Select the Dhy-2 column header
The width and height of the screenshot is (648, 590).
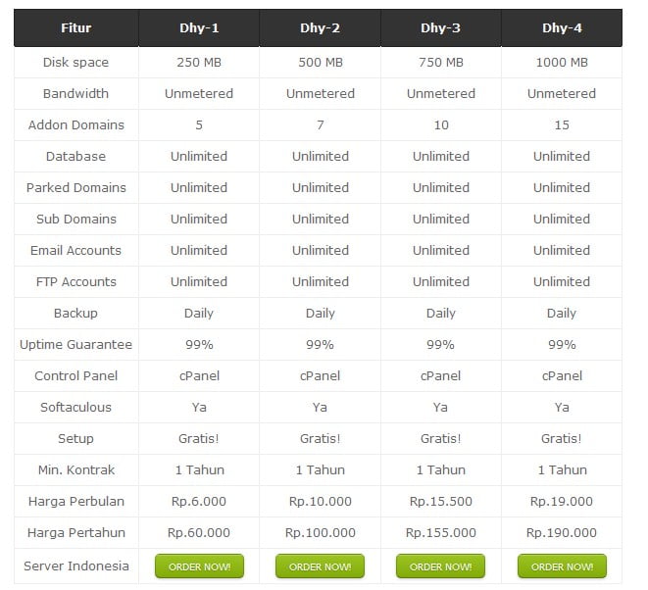(x=321, y=28)
